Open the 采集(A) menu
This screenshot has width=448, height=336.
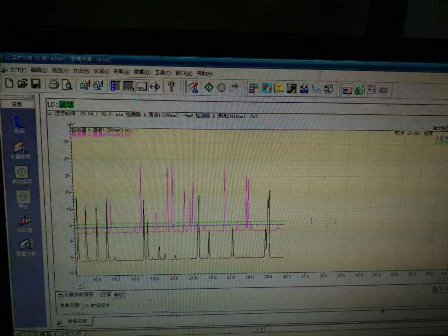coord(121,71)
